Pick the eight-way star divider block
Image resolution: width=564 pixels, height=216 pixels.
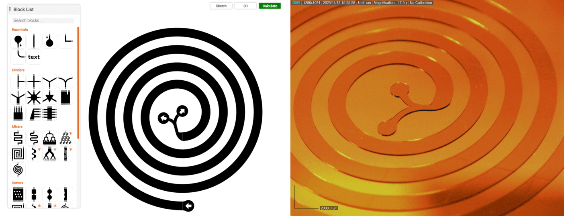click(34, 98)
